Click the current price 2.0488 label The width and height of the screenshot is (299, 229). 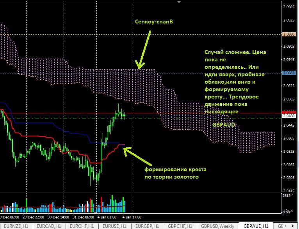click(x=289, y=116)
